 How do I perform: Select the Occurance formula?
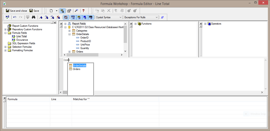pyautogui.click(x=22, y=40)
